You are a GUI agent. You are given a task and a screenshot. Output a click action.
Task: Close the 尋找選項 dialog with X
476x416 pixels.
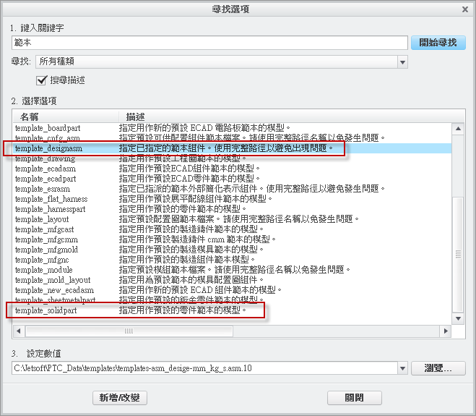click(464, 9)
